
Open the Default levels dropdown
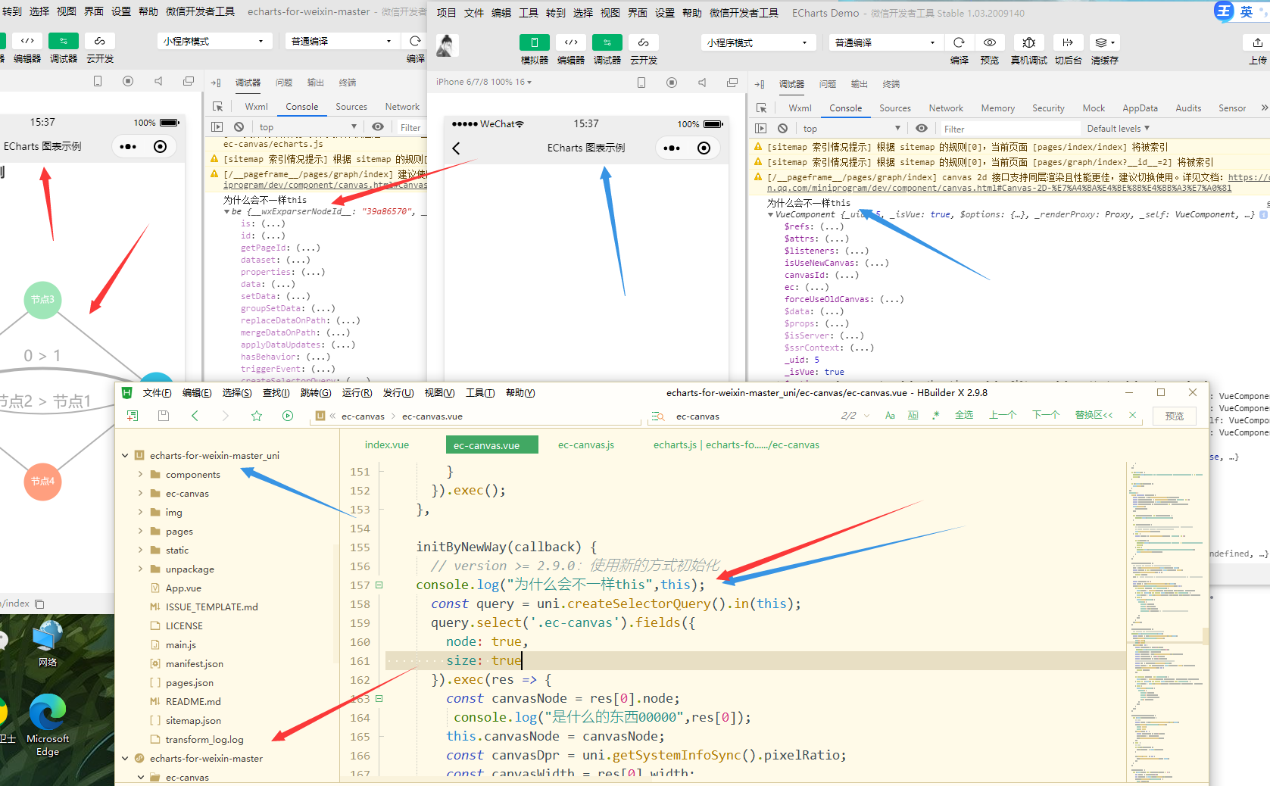[x=1118, y=129]
